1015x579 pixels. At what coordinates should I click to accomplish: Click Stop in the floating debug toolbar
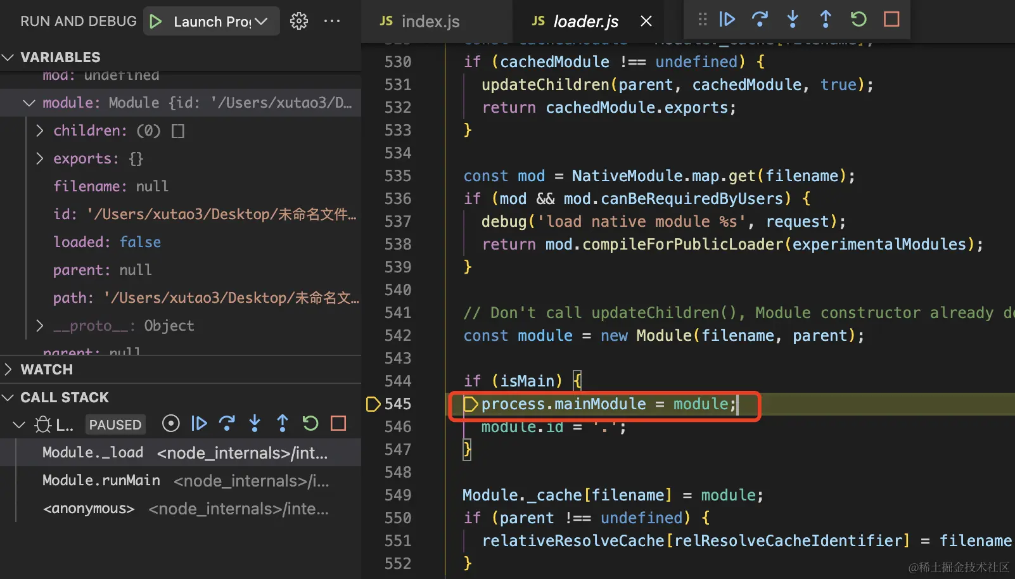[891, 19]
